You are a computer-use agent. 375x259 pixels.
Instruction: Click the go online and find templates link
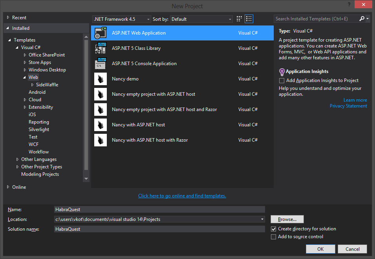182,196
